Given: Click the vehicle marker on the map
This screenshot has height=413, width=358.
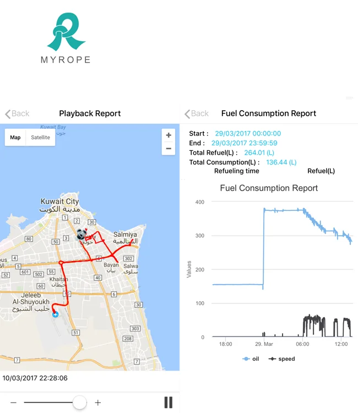Looking at the screenshot, I should [83, 235].
